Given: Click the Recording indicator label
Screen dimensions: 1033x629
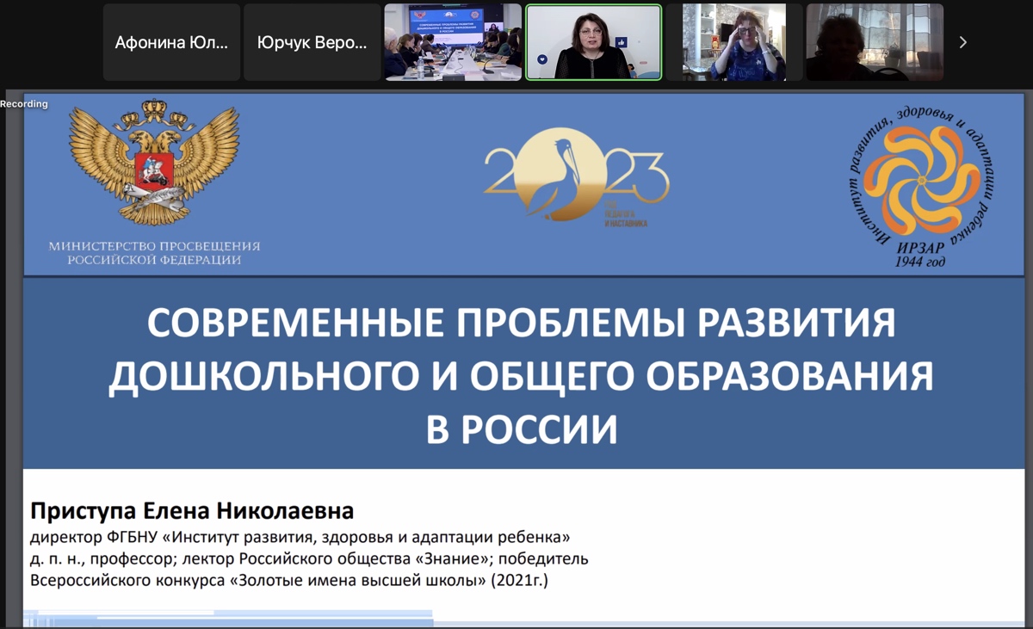Looking at the screenshot, I should coord(24,104).
